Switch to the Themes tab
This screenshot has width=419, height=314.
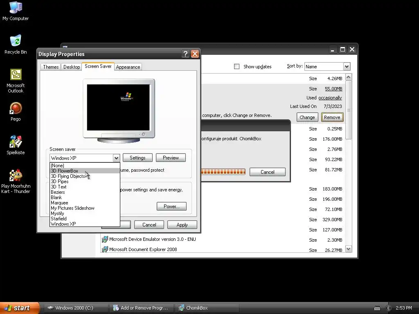(x=51, y=67)
